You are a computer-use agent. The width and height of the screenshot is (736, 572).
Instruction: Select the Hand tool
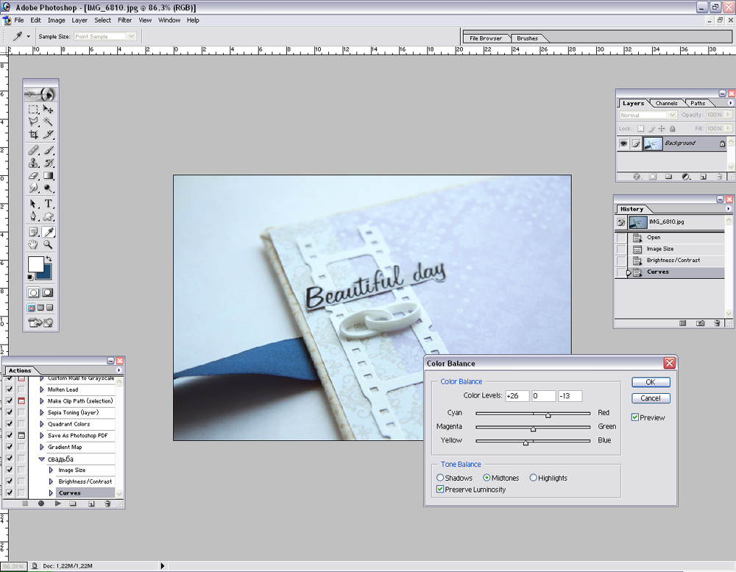[x=33, y=244]
